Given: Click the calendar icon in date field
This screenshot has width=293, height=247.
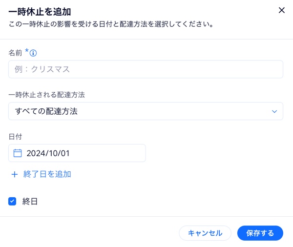Looking at the screenshot, I should [x=18, y=153].
